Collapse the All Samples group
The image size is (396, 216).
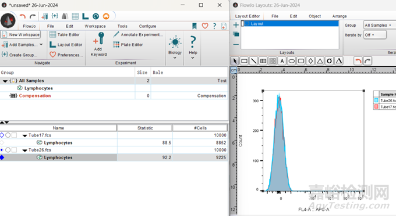(x=5, y=81)
